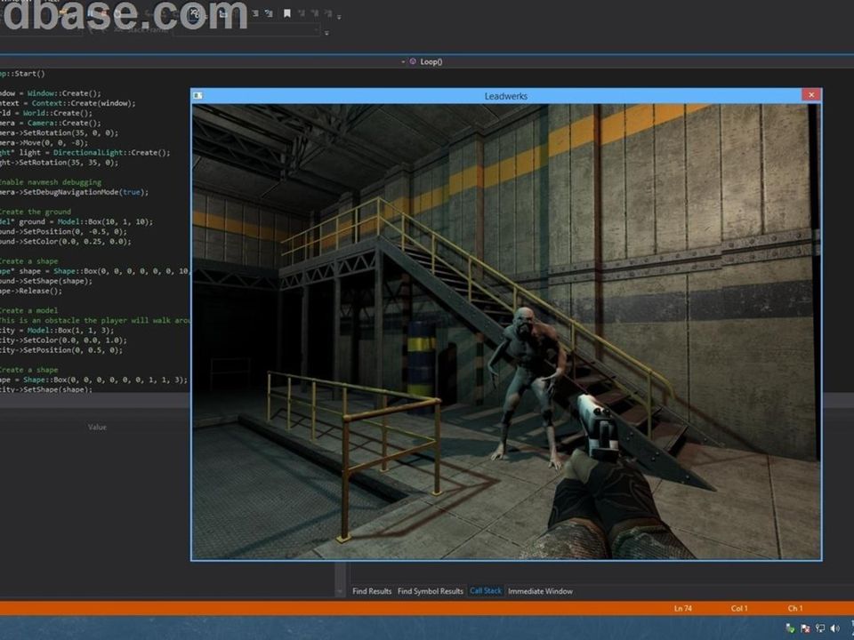Select the Call Stack tab

click(x=486, y=590)
